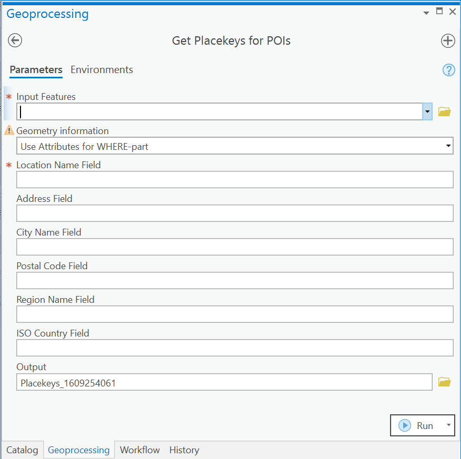The image size is (461, 459).
Task: Open the History tab
Action: pyautogui.click(x=185, y=450)
